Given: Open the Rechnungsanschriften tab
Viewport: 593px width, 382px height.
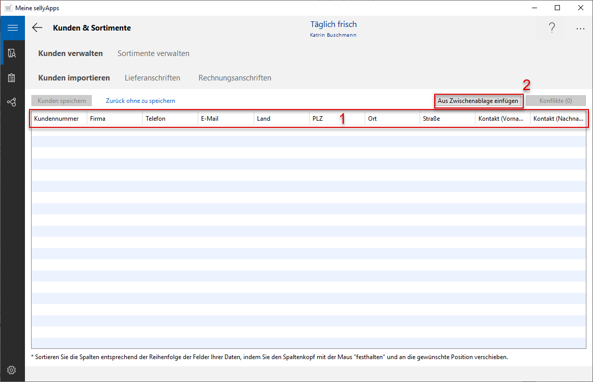Looking at the screenshot, I should point(235,78).
